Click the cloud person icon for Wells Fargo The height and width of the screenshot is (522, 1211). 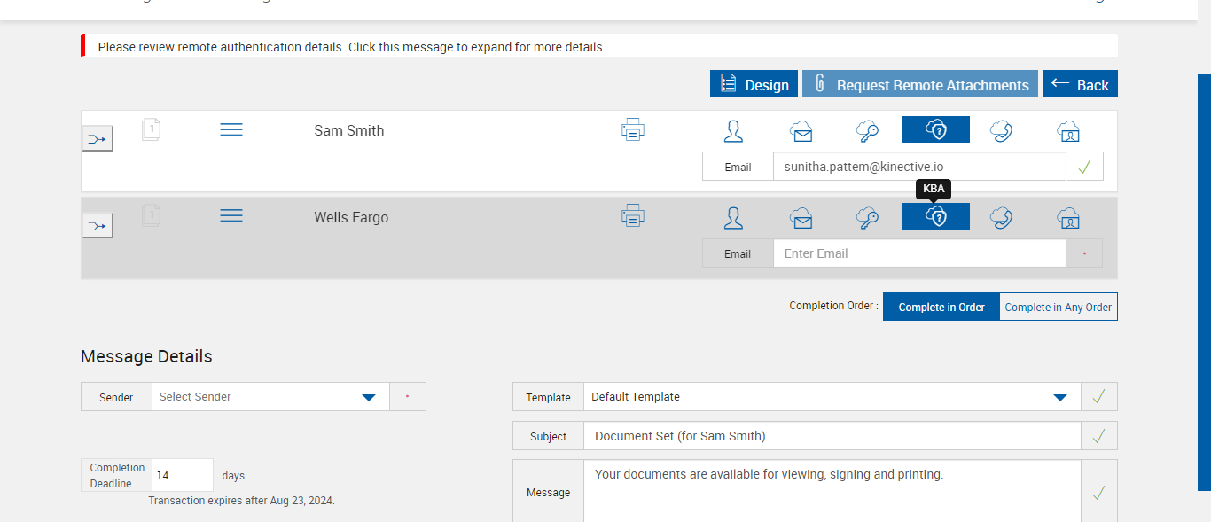click(x=1068, y=217)
